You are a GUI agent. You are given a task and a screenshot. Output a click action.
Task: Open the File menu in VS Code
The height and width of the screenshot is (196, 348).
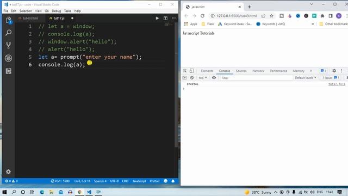tap(6, 11)
